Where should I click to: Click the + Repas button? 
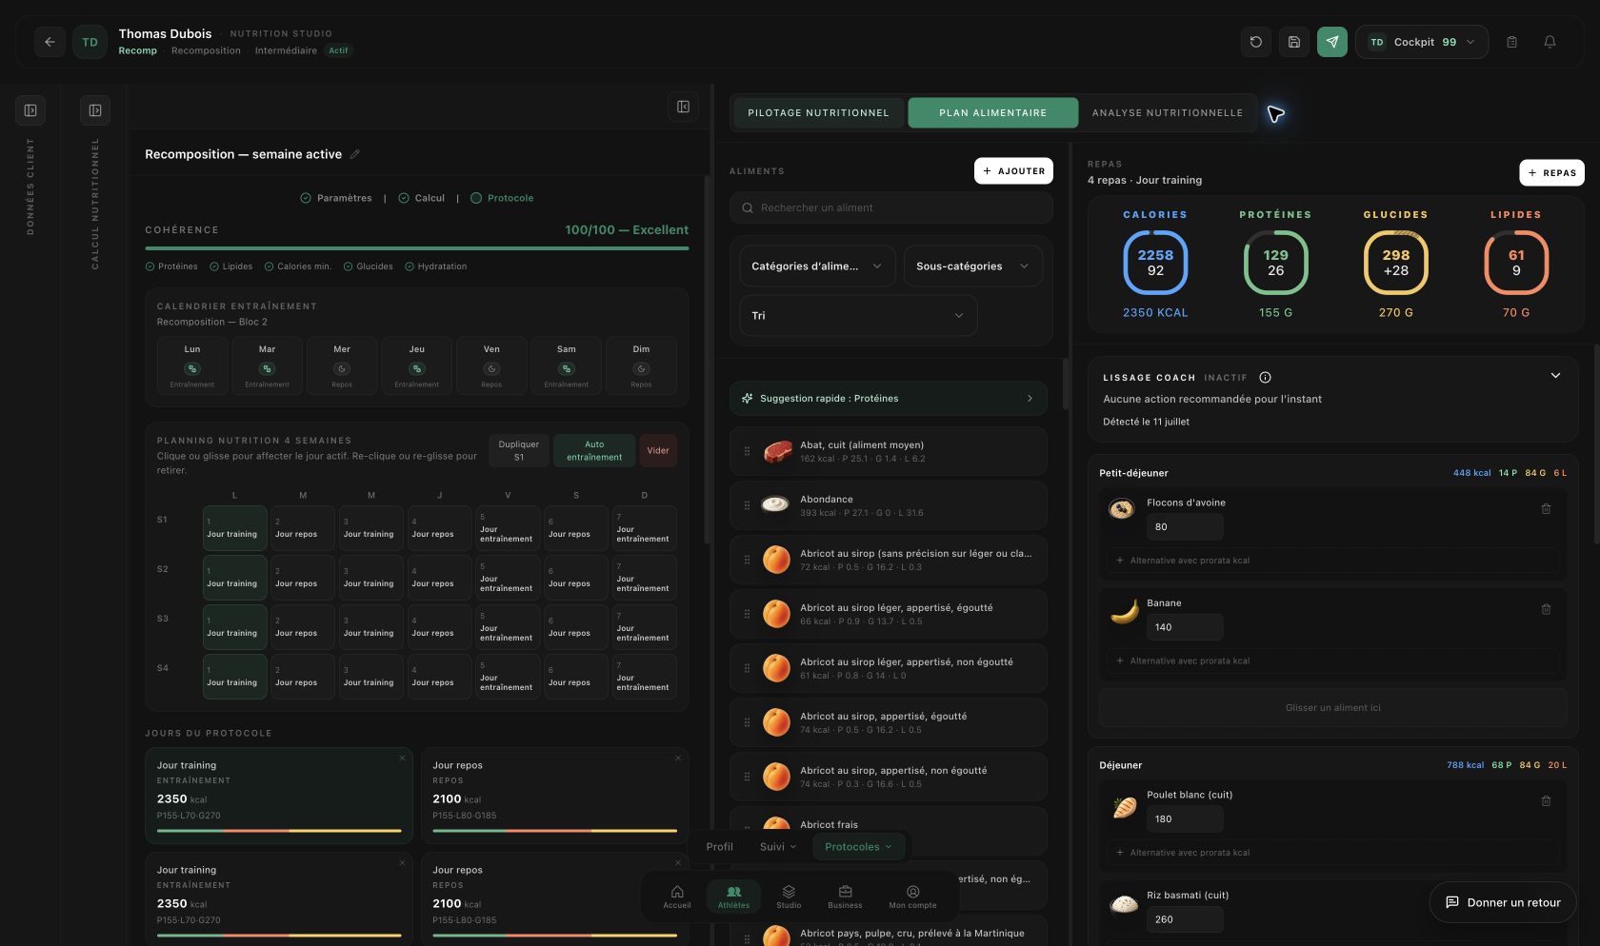point(1551,172)
